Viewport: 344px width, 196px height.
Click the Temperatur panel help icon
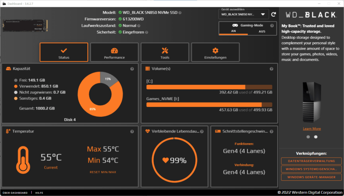coord(132,131)
